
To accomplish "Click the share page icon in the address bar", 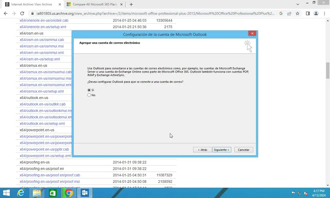I will tap(289, 13).
